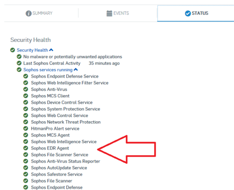Screen dimensions: 234x190
Task: Click green check beside HitmanPro Alert service
Action: (x=26, y=128)
